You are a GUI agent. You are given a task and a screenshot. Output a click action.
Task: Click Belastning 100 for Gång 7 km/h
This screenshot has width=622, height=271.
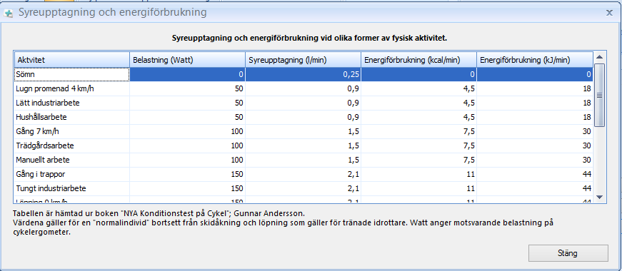tap(188, 131)
